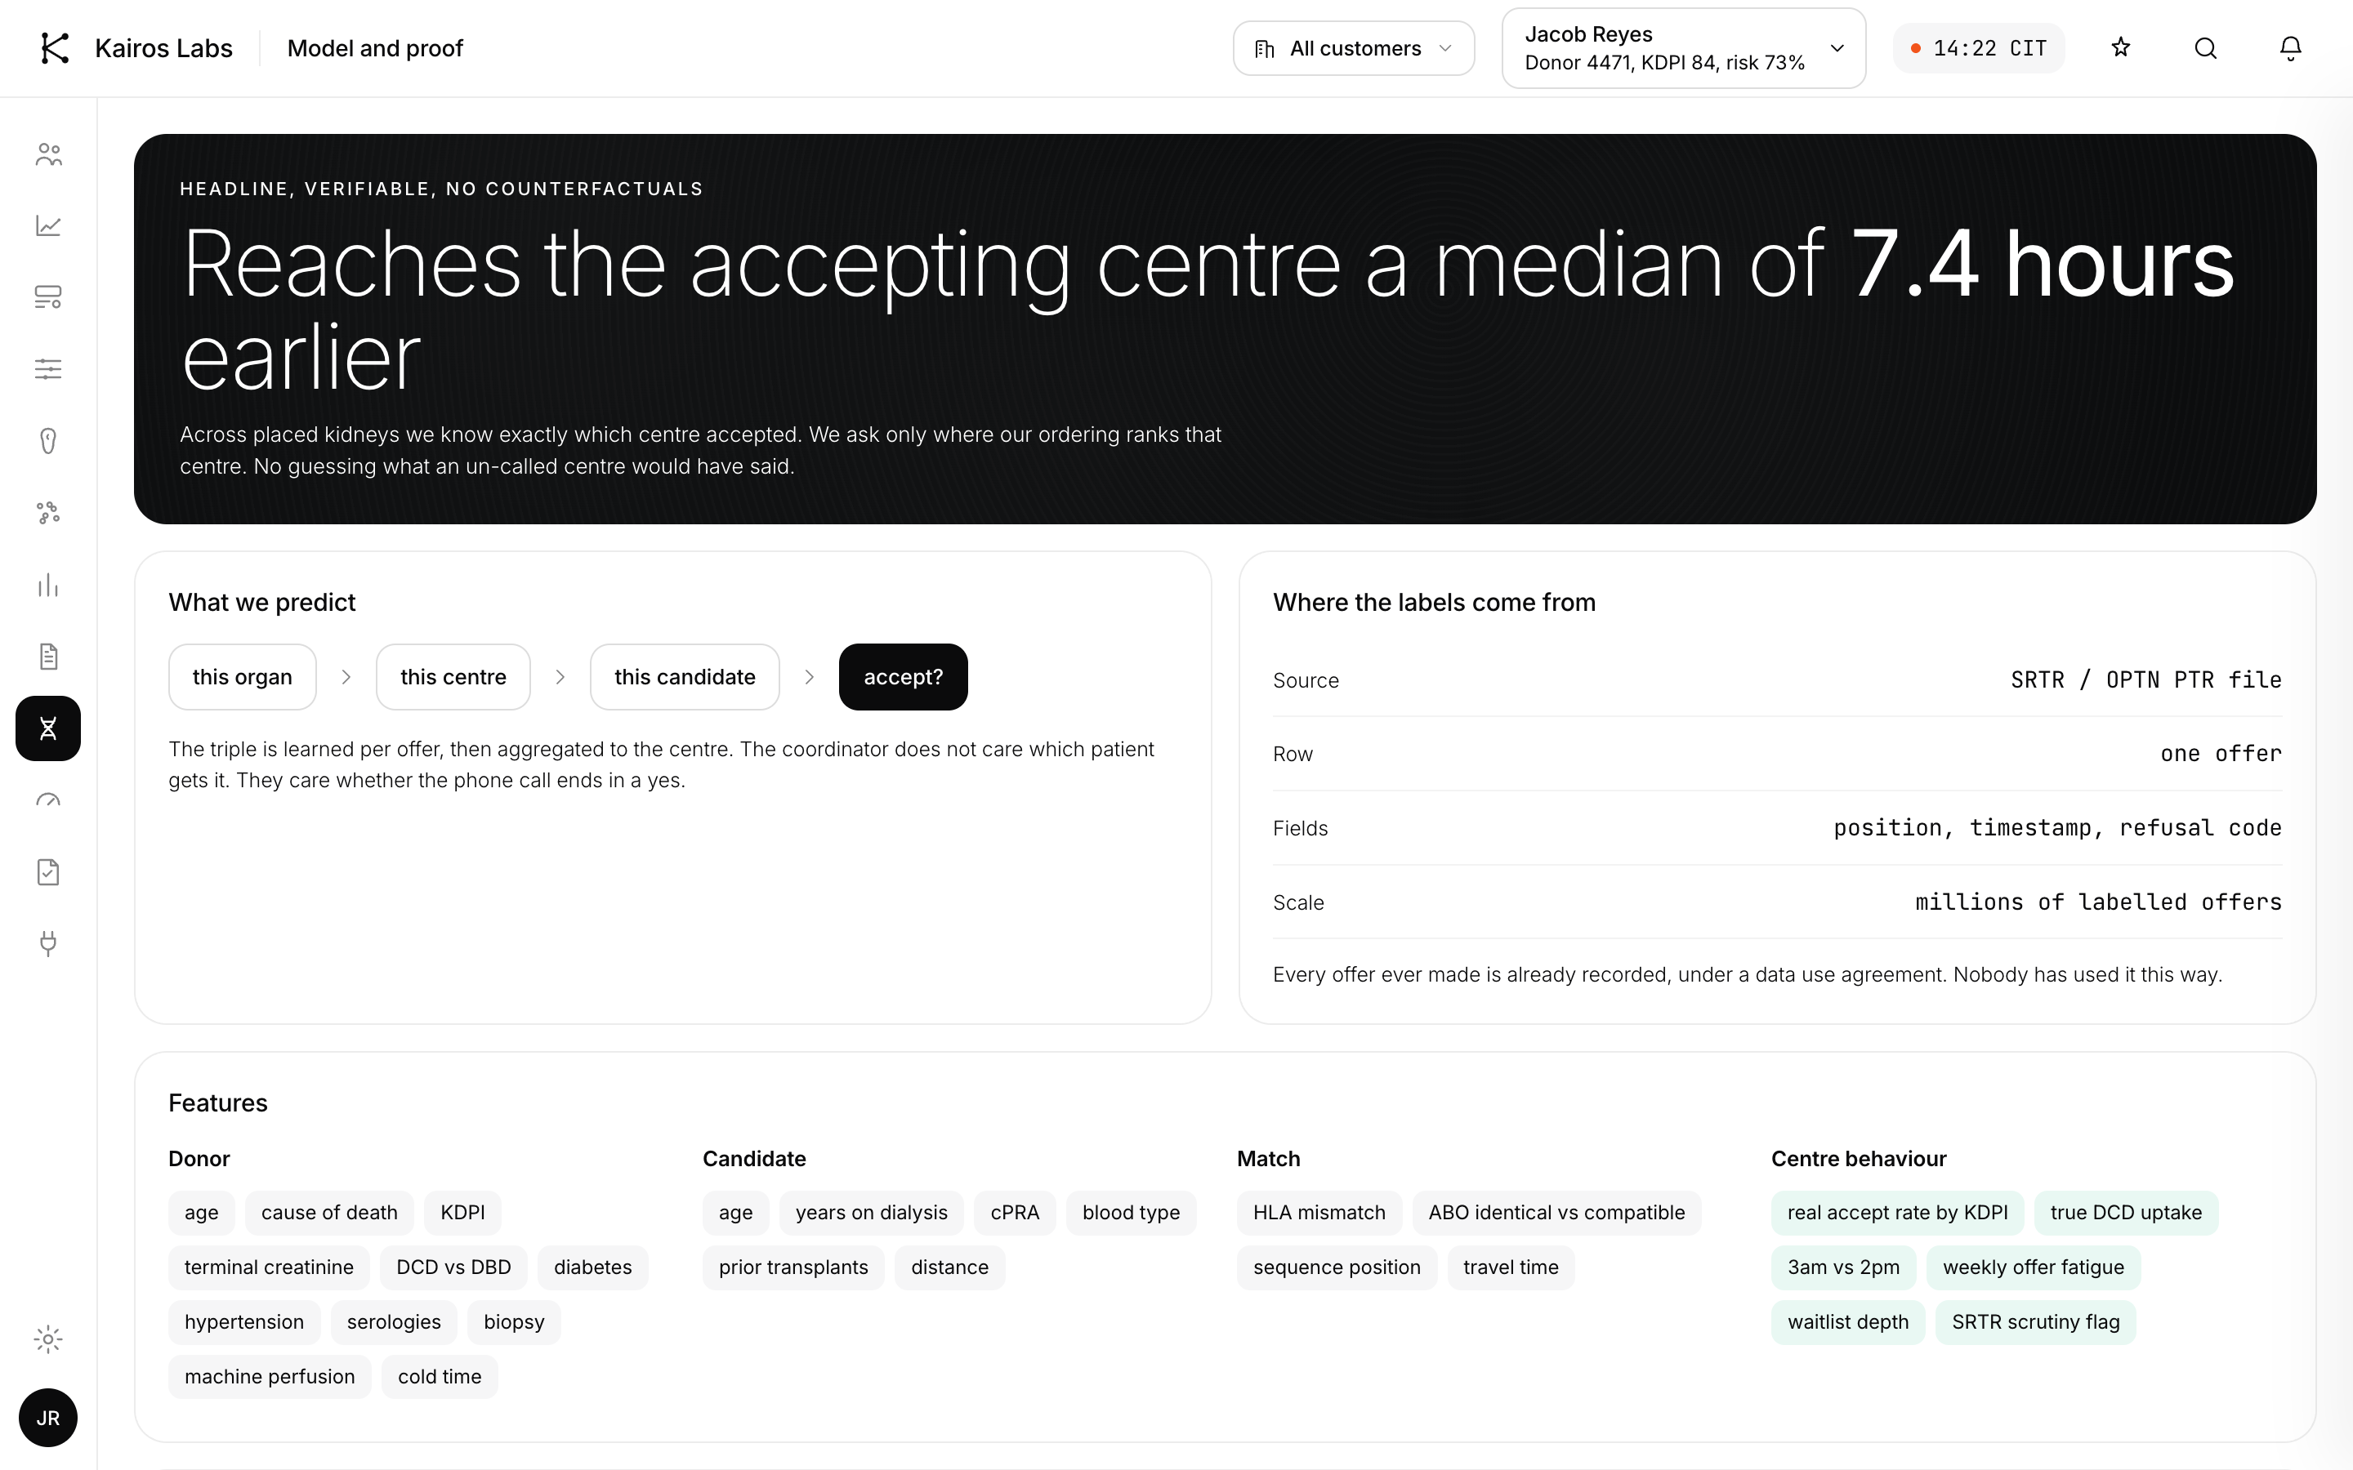Click the waitlist depth tag

tap(1848, 1321)
